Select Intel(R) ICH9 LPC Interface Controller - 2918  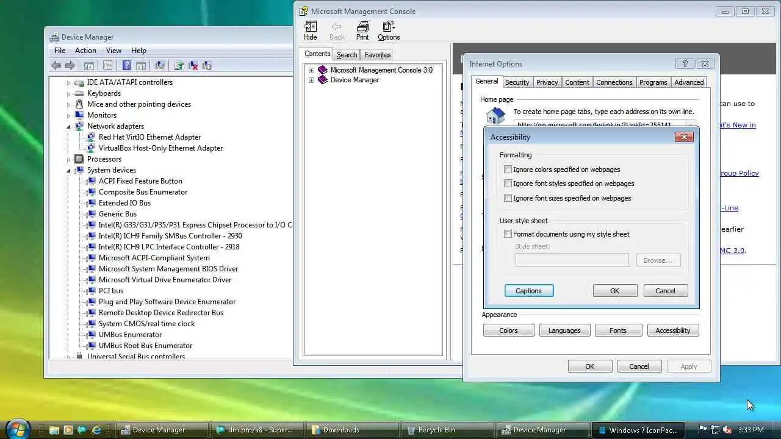[x=169, y=247]
